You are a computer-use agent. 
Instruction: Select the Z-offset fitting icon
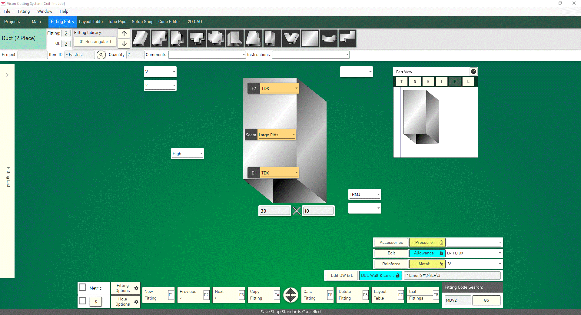point(347,38)
